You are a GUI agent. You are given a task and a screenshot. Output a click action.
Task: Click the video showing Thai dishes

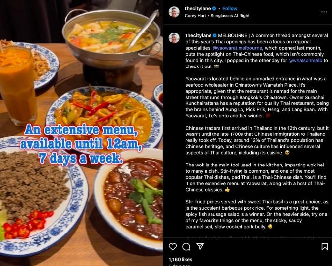coord(81,133)
